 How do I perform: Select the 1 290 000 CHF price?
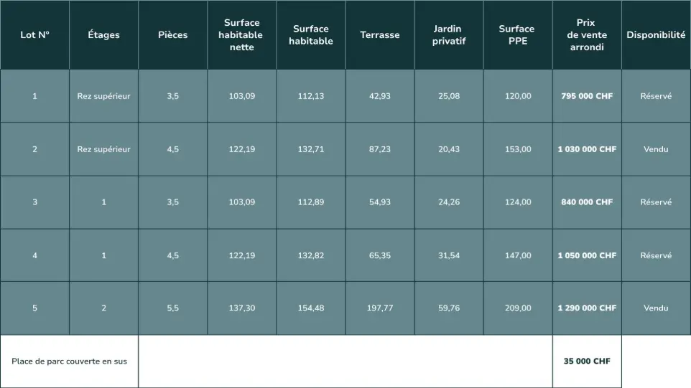pos(587,308)
